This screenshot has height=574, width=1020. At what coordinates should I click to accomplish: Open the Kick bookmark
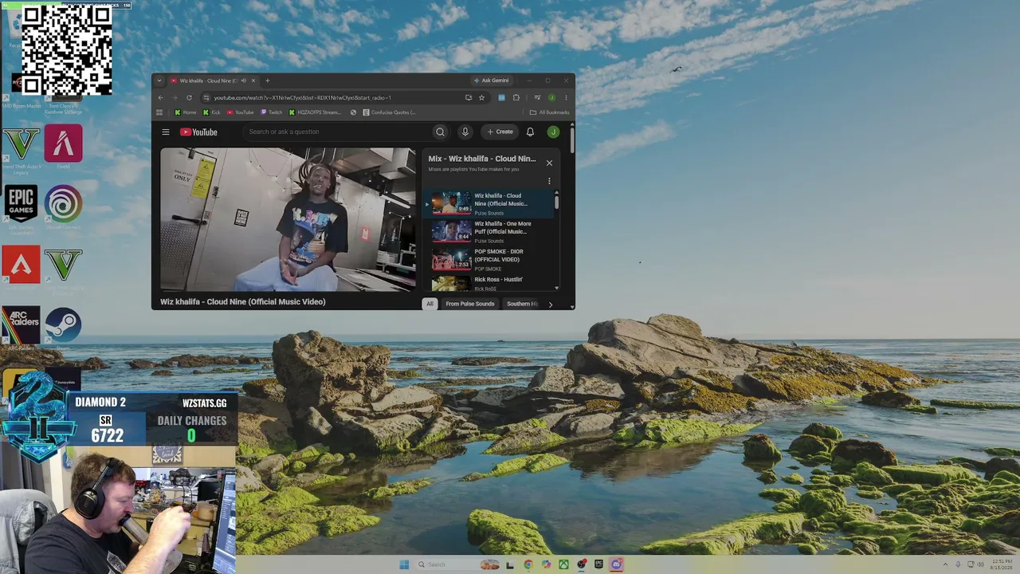pyautogui.click(x=212, y=112)
